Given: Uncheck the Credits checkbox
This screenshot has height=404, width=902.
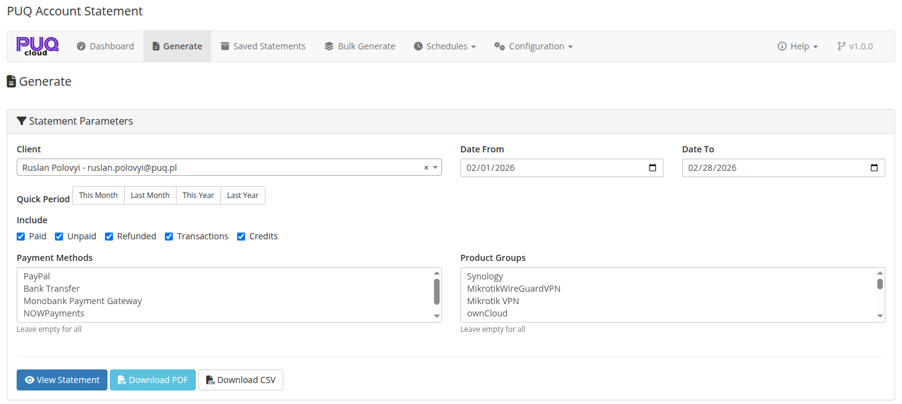Looking at the screenshot, I should tap(241, 236).
